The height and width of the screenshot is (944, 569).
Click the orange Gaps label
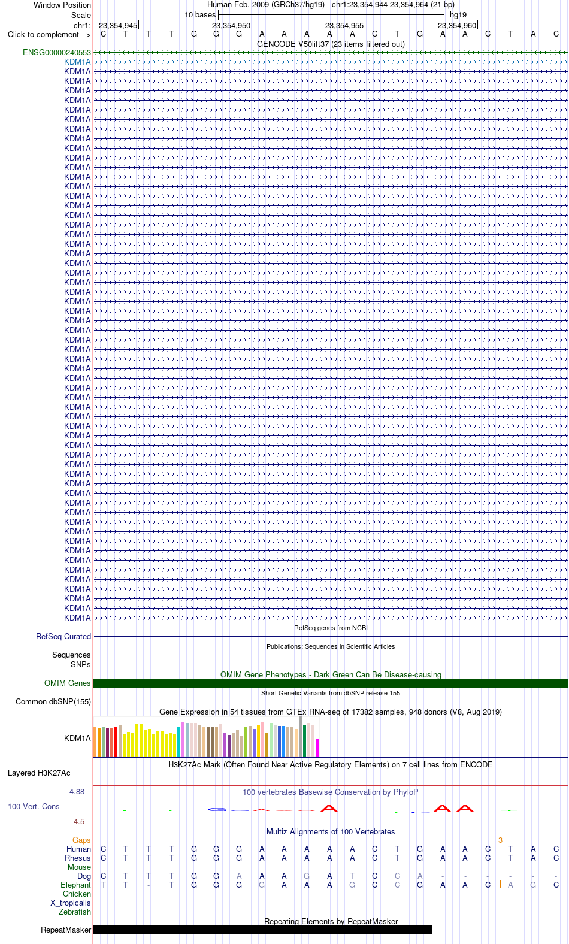tap(81, 840)
